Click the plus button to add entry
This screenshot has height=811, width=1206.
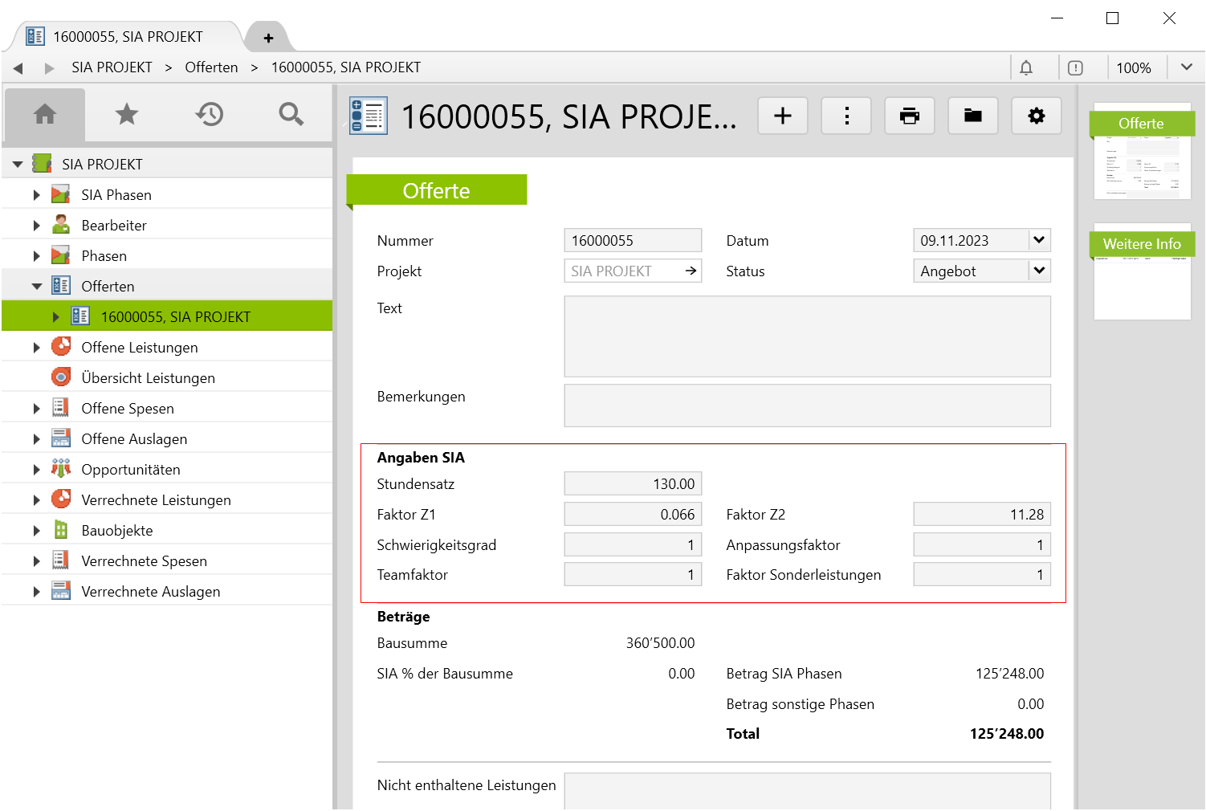pyautogui.click(x=783, y=116)
